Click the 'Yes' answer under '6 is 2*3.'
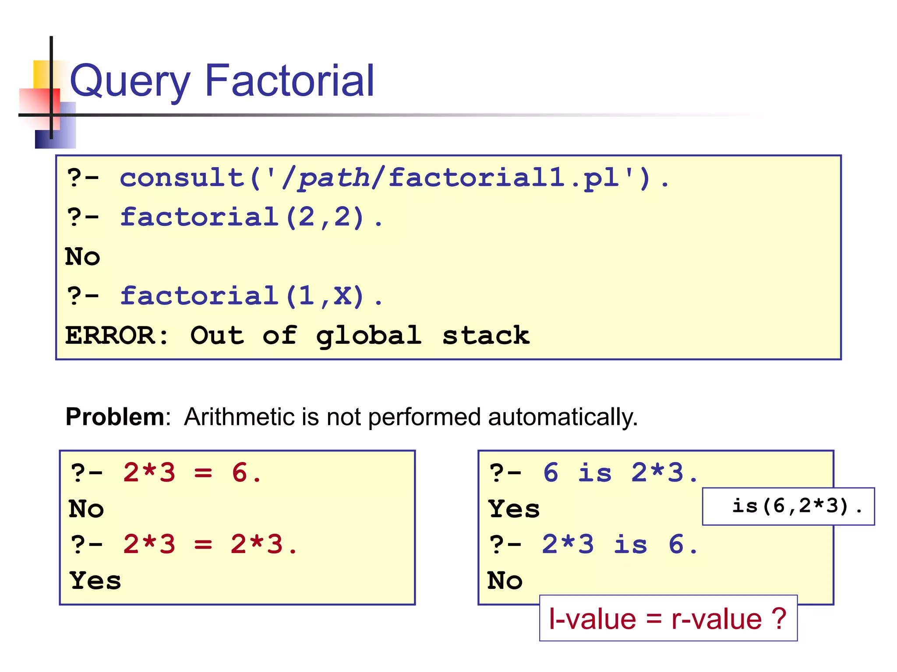This screenshot has width=897, height=672. [x=514, y=509]
